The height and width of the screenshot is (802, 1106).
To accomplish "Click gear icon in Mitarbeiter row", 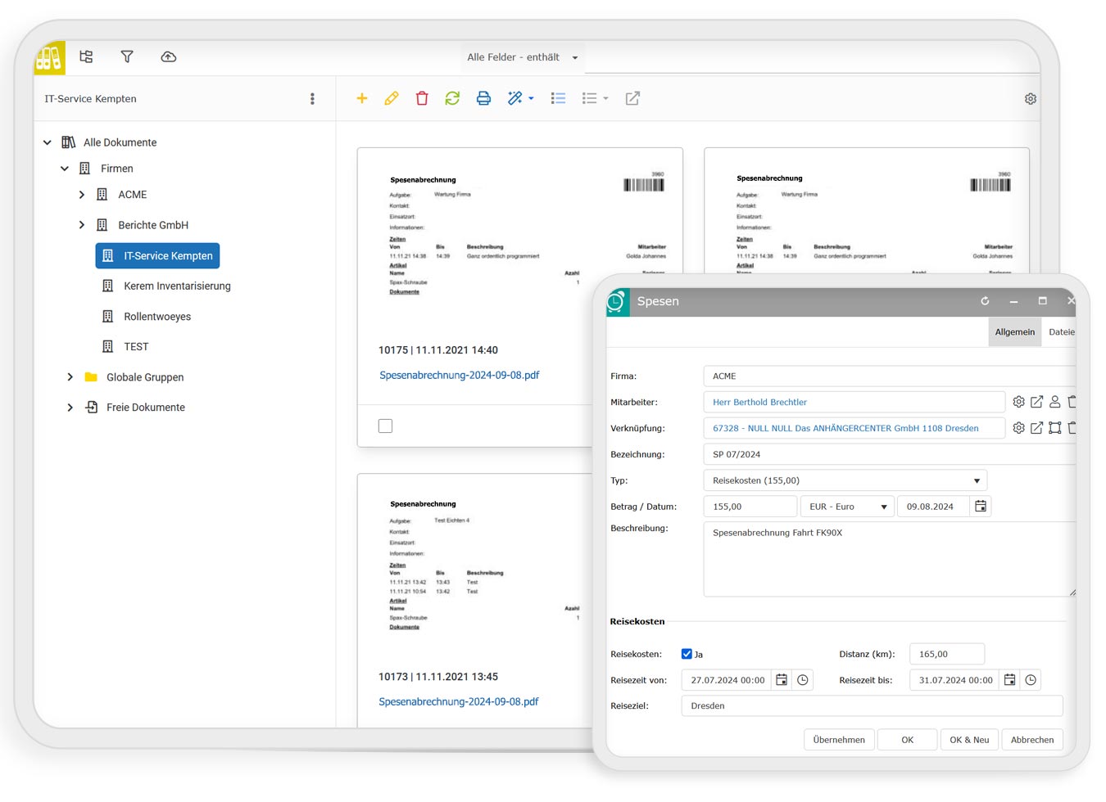I will coord(1018,402).
